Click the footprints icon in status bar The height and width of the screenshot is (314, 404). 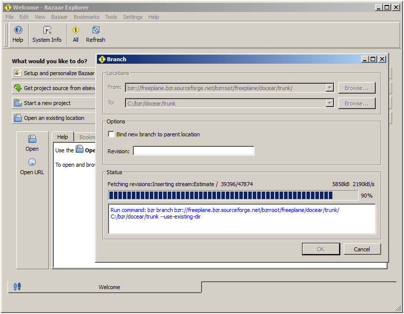point(17,287)
